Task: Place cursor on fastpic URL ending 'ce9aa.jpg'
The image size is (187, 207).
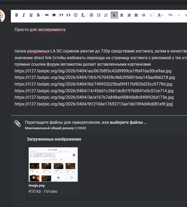Action: pyautogui.click(x=93, y=71)
